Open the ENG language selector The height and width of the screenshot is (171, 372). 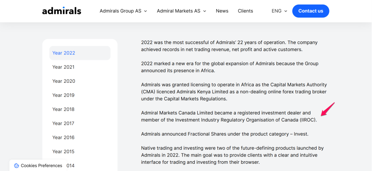click(x=279, y=11)
